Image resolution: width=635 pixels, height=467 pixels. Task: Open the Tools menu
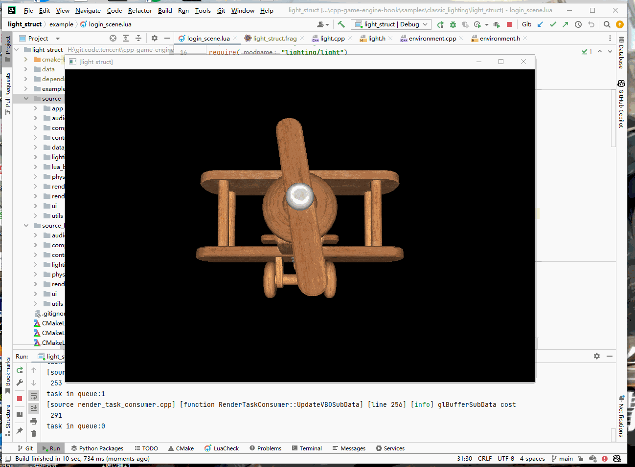click(203, 10)
